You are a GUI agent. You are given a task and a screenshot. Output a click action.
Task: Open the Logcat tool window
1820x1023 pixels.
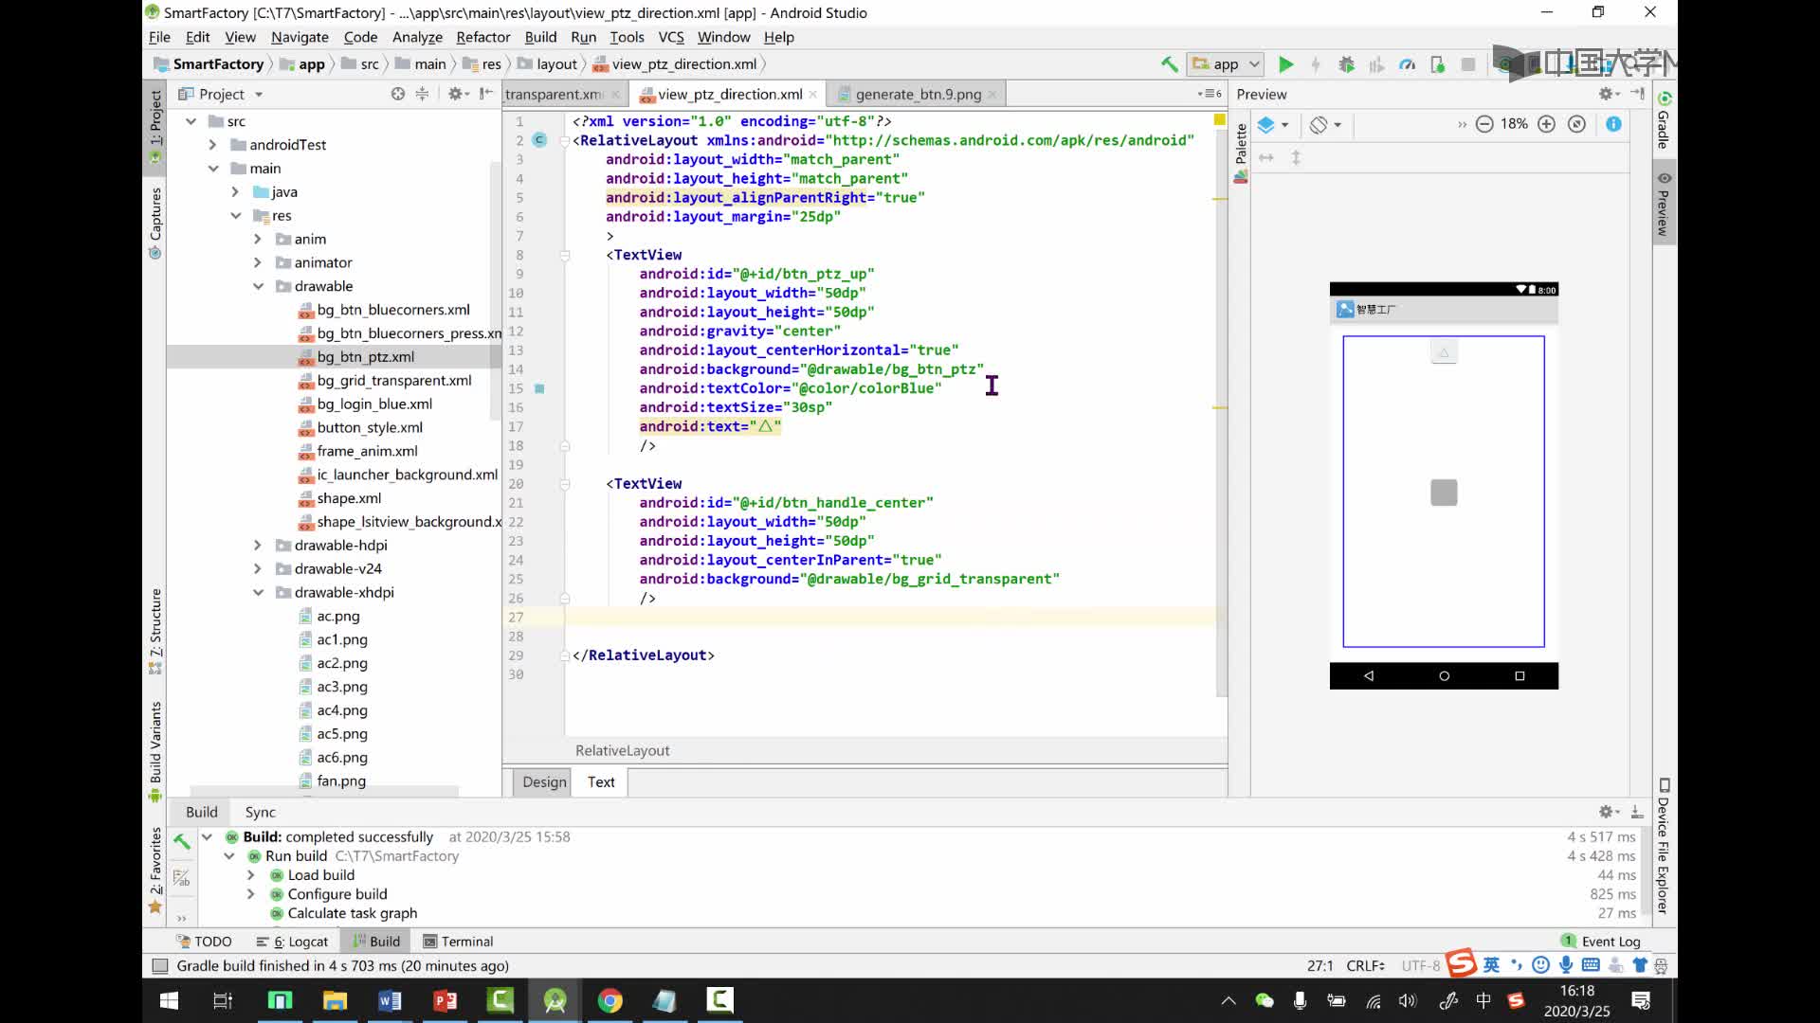click(292, 942)
